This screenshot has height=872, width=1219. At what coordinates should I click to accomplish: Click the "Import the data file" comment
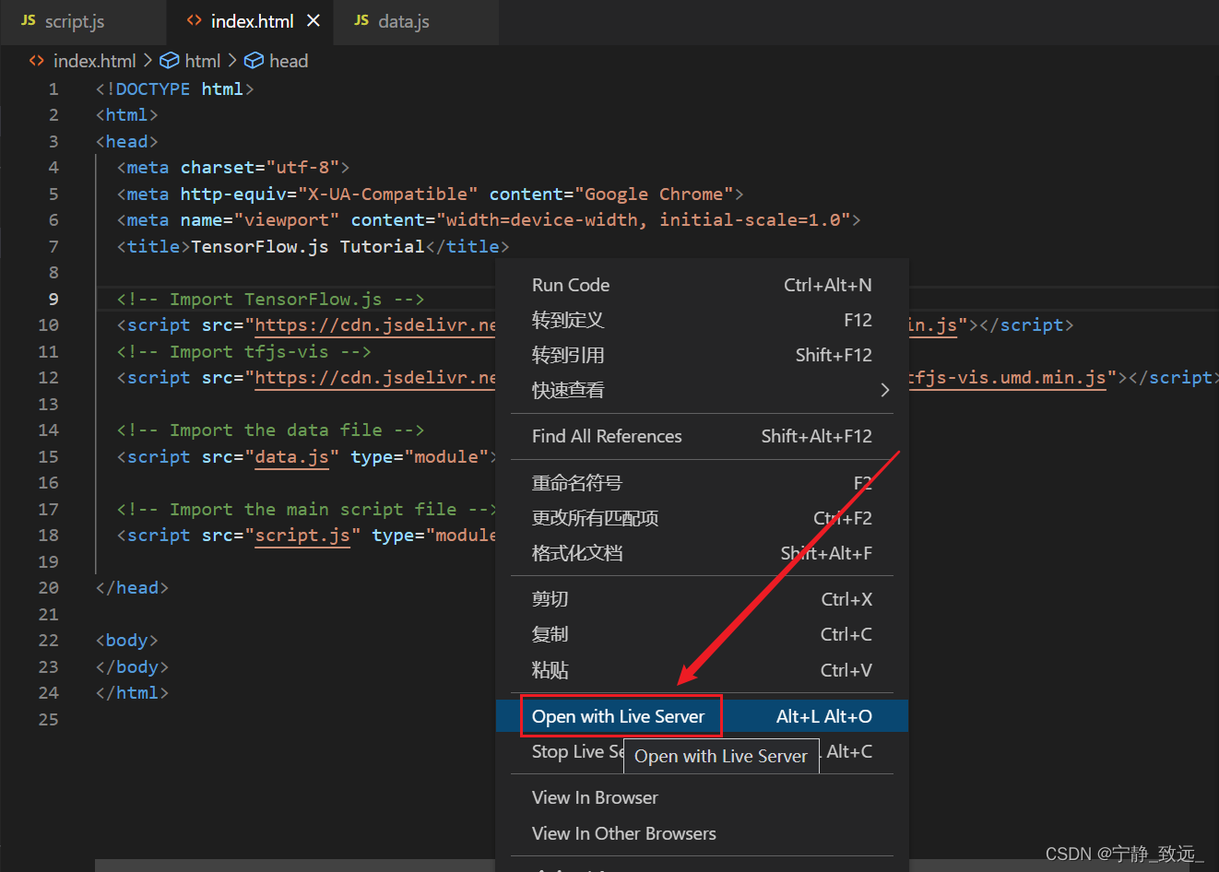click(270, 430)
